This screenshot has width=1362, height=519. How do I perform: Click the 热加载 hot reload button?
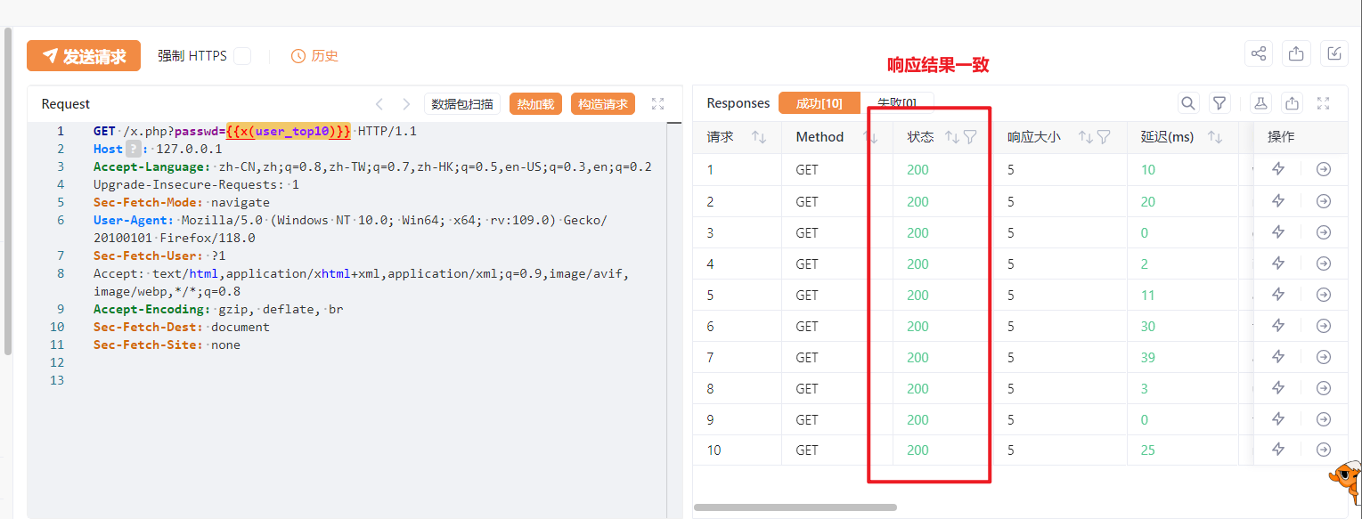pos(535,104)
